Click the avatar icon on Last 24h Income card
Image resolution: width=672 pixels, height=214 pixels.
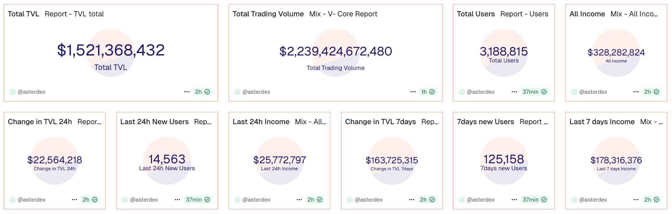[237, 199]
